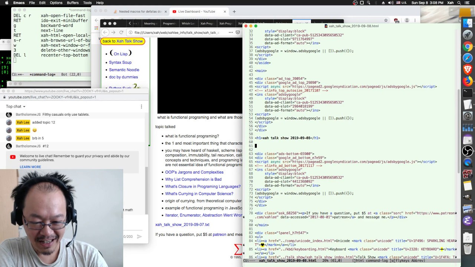Click the h1 'xah talk show 2019-09-08' line
Image resolution: width=475 pixels, height=267 pixels.
click(x=287, y=138)
